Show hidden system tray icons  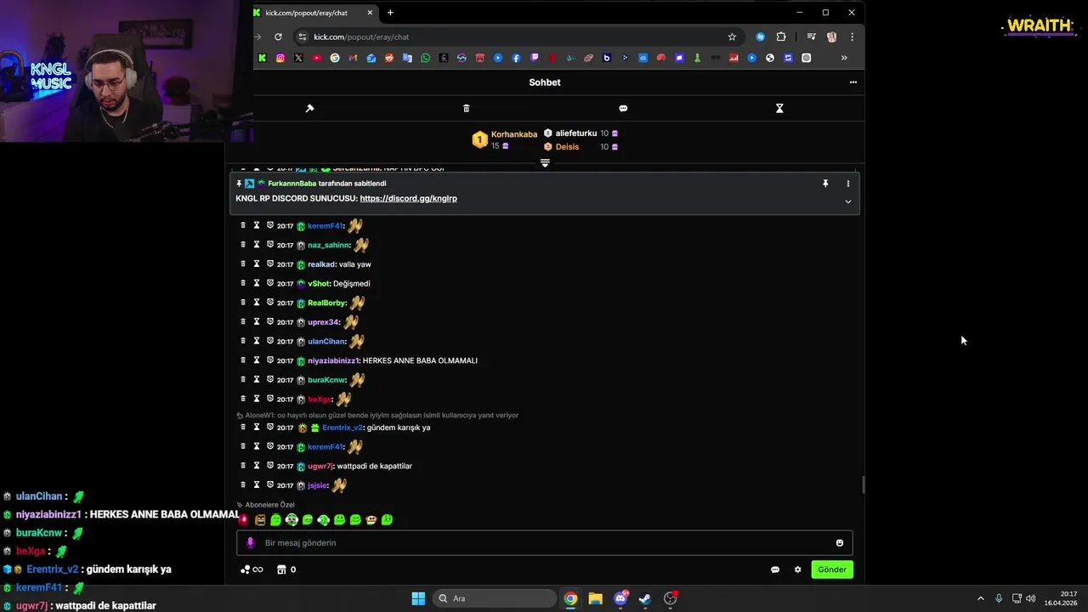coord(980,598)
